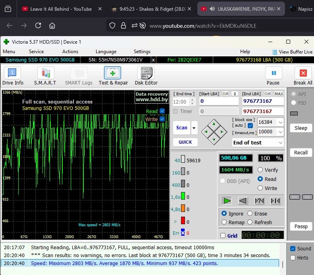This screenshot has width=314, height=275.
Task: Open the Actions menu
Action: click(x=70, y=52)
